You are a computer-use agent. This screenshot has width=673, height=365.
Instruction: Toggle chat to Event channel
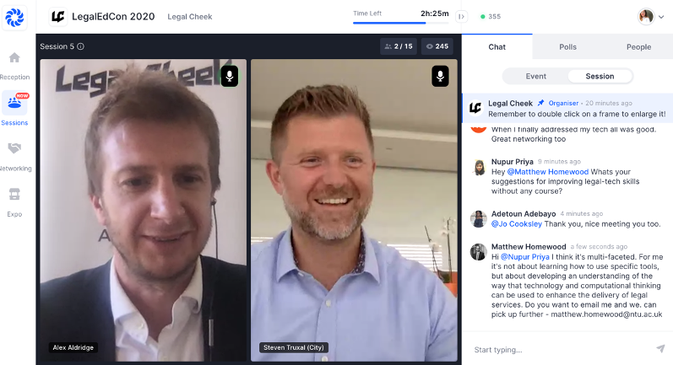(535, 76)
